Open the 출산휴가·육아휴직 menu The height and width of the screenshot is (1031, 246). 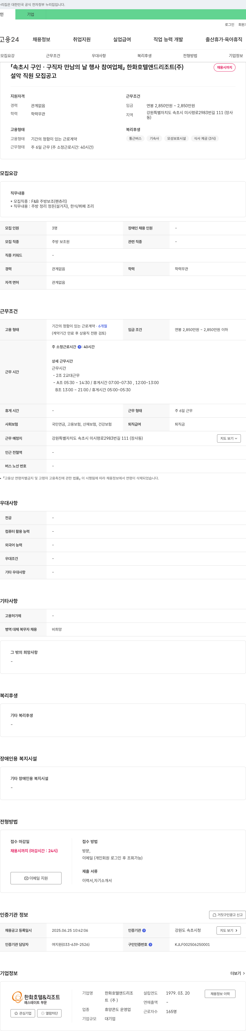tap(224, 39)
